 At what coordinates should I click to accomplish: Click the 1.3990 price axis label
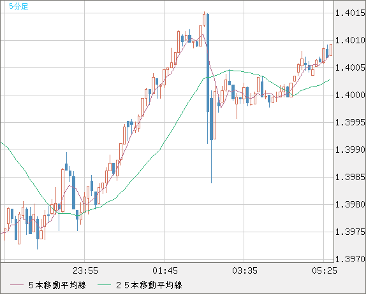tap(350, 150)
